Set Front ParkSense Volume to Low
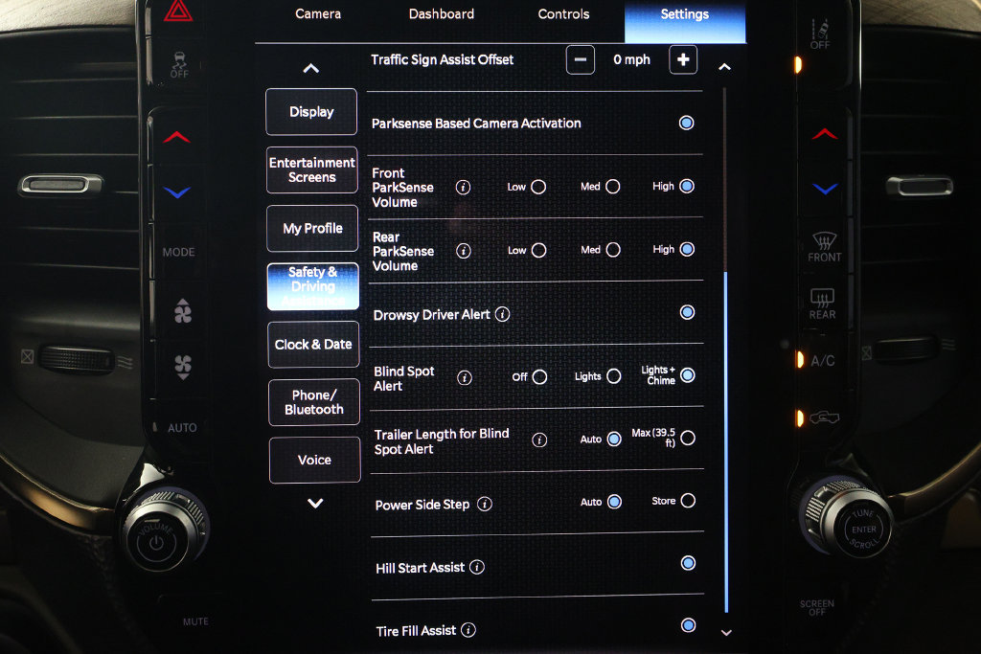Screen dimensions: 981x654 pos(538,187)
